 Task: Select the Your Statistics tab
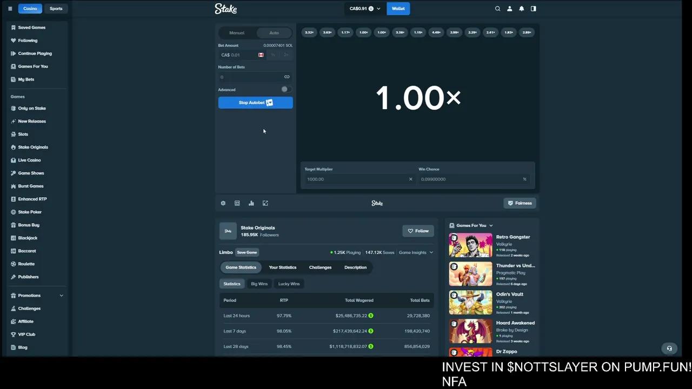click(283, 267)
